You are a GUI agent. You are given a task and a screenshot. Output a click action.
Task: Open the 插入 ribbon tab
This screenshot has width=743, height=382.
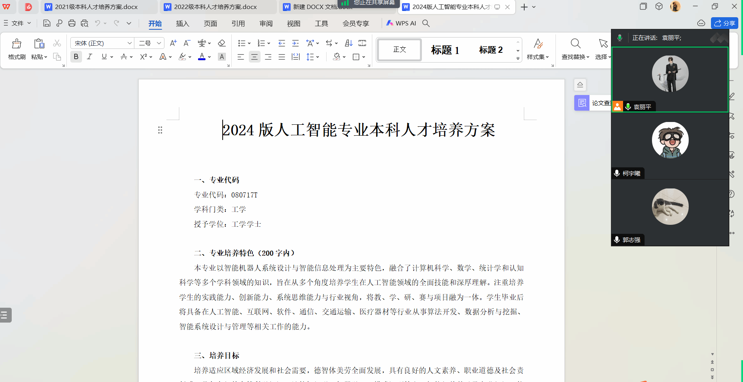[x=182, y=23]
